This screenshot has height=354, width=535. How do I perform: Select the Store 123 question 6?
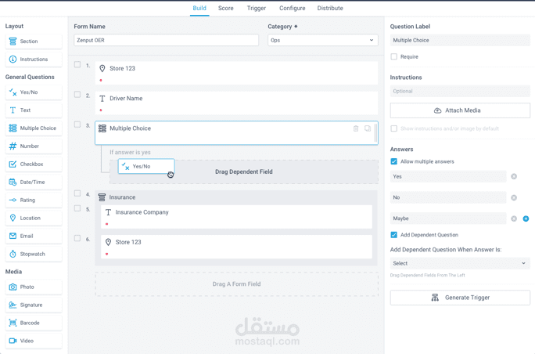pos(236,247)
